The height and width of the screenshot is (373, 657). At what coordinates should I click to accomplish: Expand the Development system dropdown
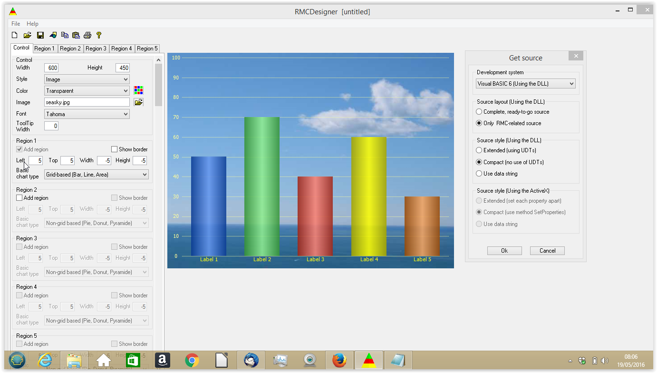click(525, 84)
